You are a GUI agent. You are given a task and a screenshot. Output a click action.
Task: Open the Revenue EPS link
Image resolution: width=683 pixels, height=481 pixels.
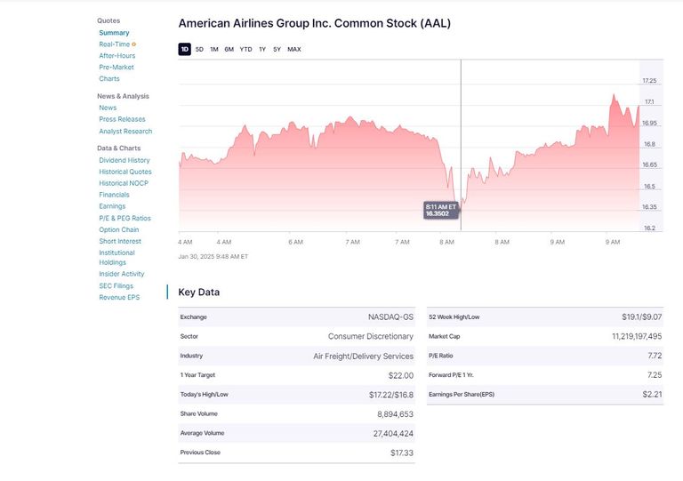(118, 297)
